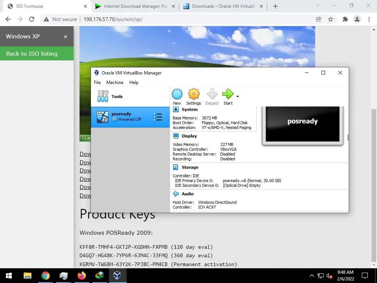Click the KFF8R 120 day eval key
Image resolution: width=377 pixels, height=283 pixels.
click(123, 247)
